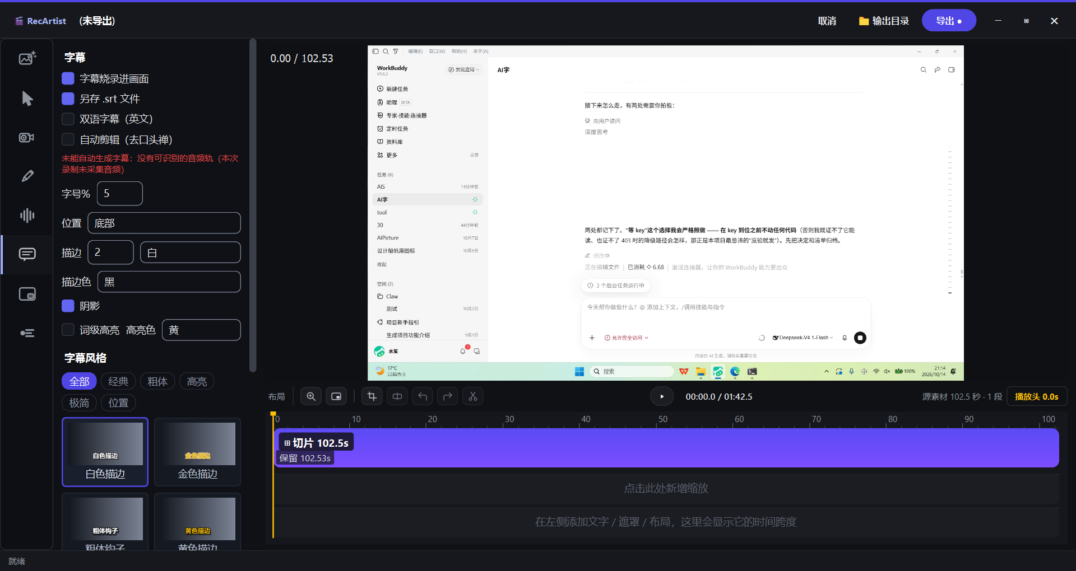
Task: Open the audio waveform sidebar panel
Action: click(x=27, y=216)
